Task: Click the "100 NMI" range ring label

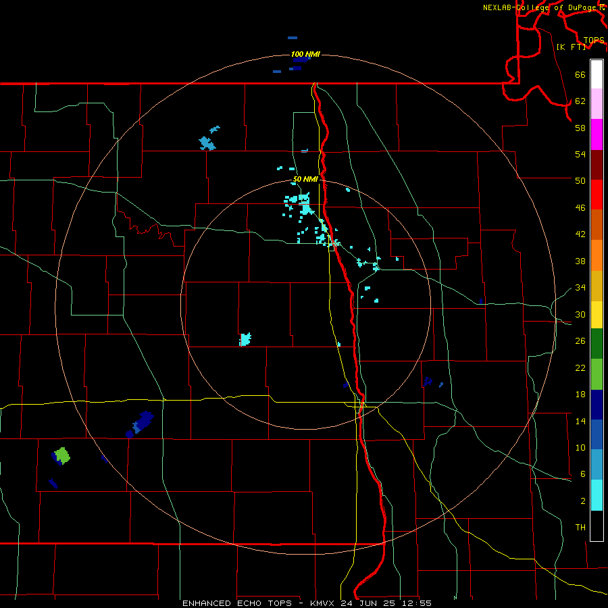Action: 305,54
